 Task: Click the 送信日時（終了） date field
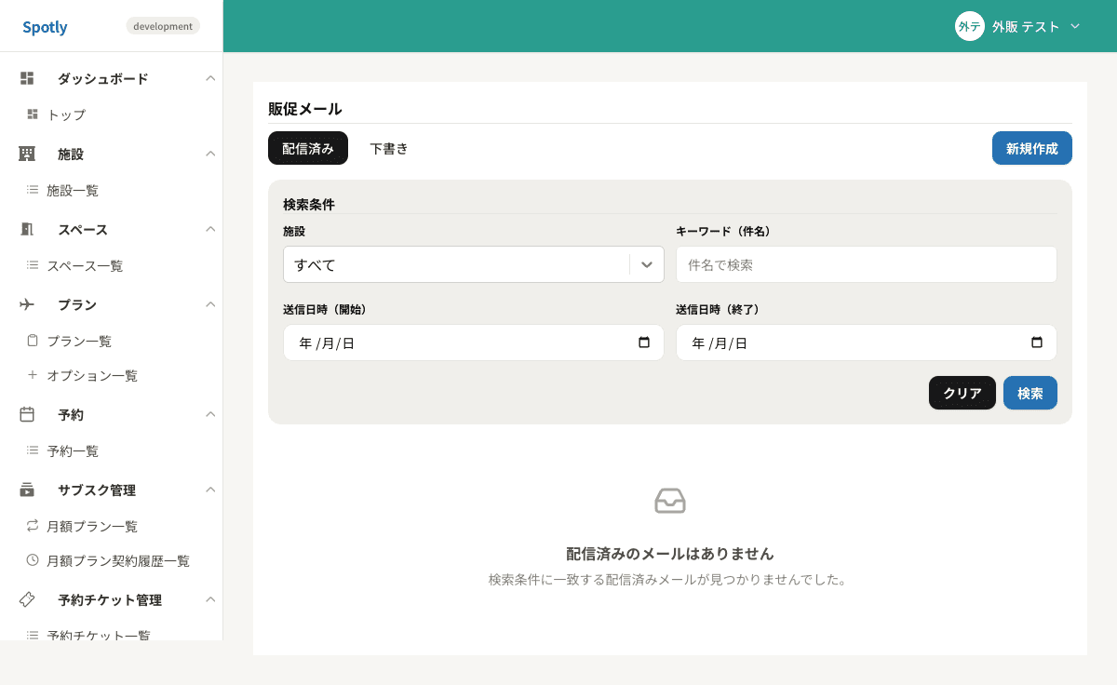click(x=867, y=342)
